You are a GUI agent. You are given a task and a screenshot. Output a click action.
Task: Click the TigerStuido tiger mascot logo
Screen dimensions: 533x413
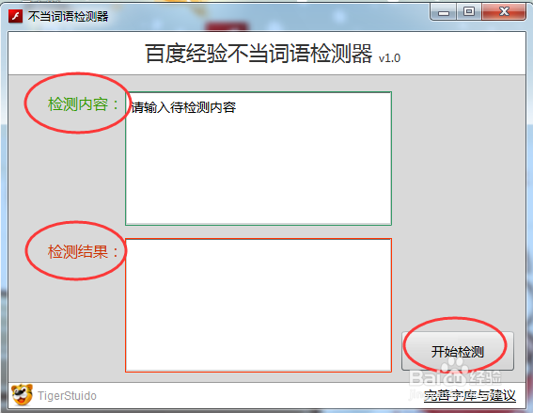[x=22, y=394]
